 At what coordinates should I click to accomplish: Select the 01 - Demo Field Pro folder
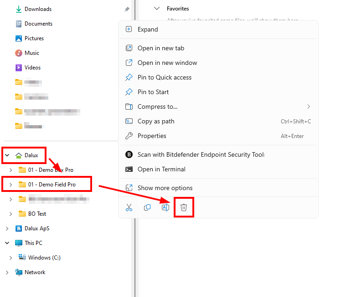click(x=52, y=185)
